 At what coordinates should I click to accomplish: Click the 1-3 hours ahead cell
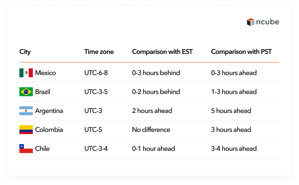pyautogui.click(x=234, y=92)
